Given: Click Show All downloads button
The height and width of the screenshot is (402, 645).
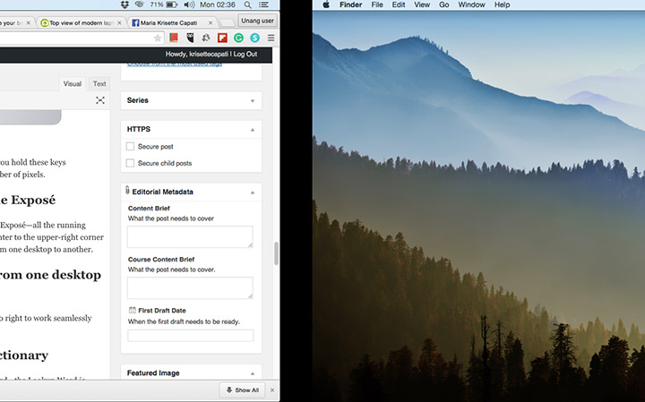Looking at the screenshot, I should (243, 390).
